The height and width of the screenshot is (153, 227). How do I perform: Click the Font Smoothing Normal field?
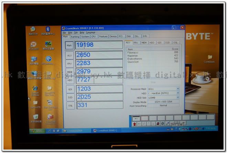click(163, 106)
